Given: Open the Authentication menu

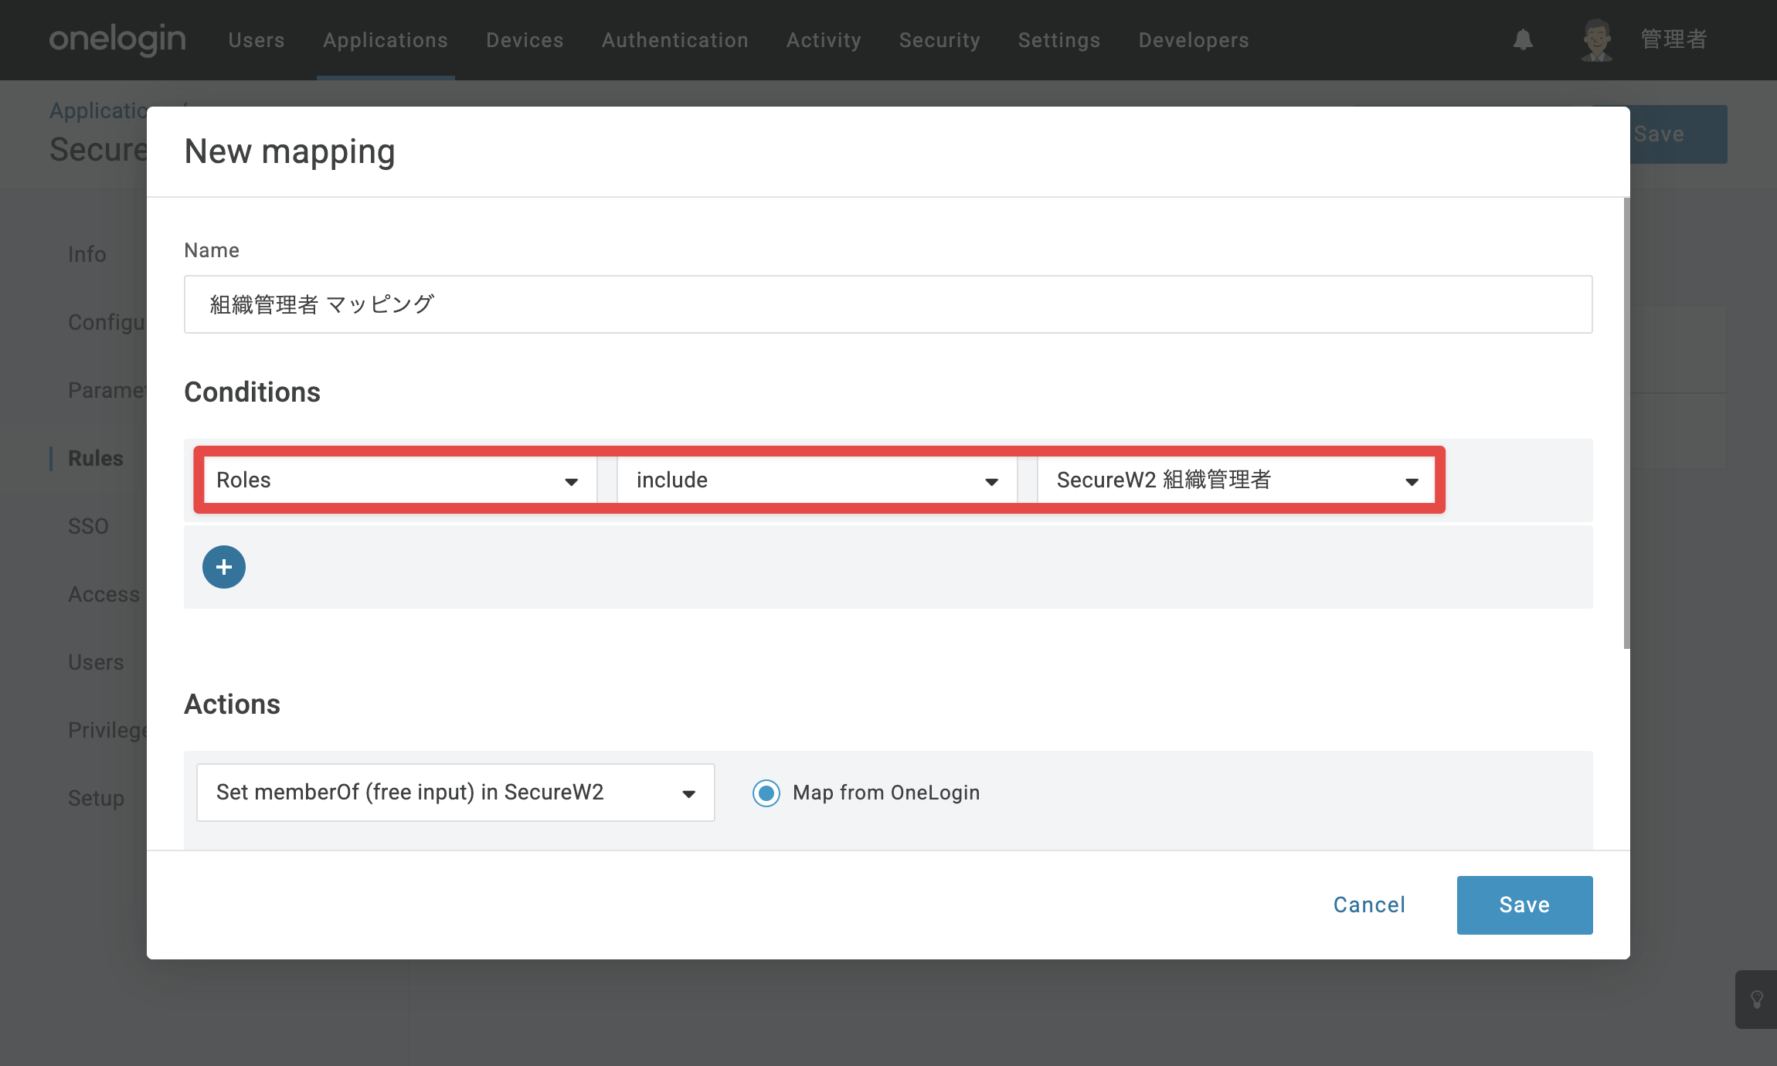Looking at the screenshot, I should (x=675, y=40).
